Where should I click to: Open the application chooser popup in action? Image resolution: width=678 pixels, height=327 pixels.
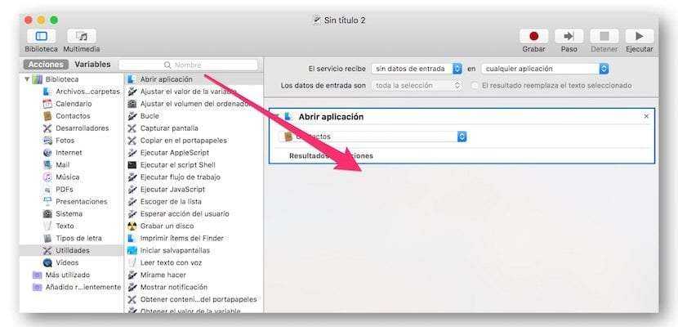pyautogui.click(x=372, y=137)
